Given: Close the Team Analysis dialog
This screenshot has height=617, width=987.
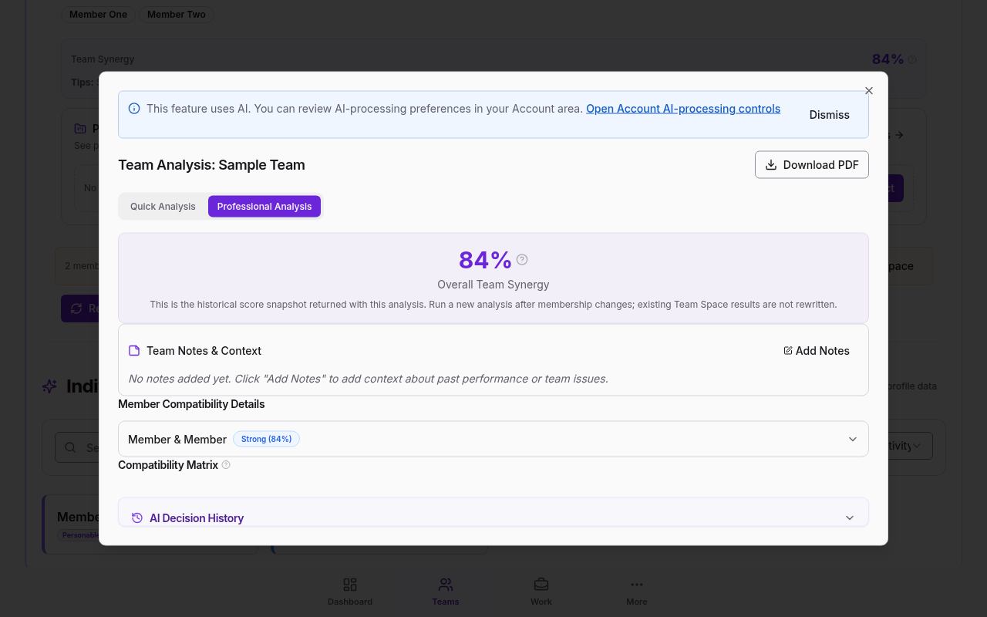Looking at the screenshot, I should [x=869, y=91].
